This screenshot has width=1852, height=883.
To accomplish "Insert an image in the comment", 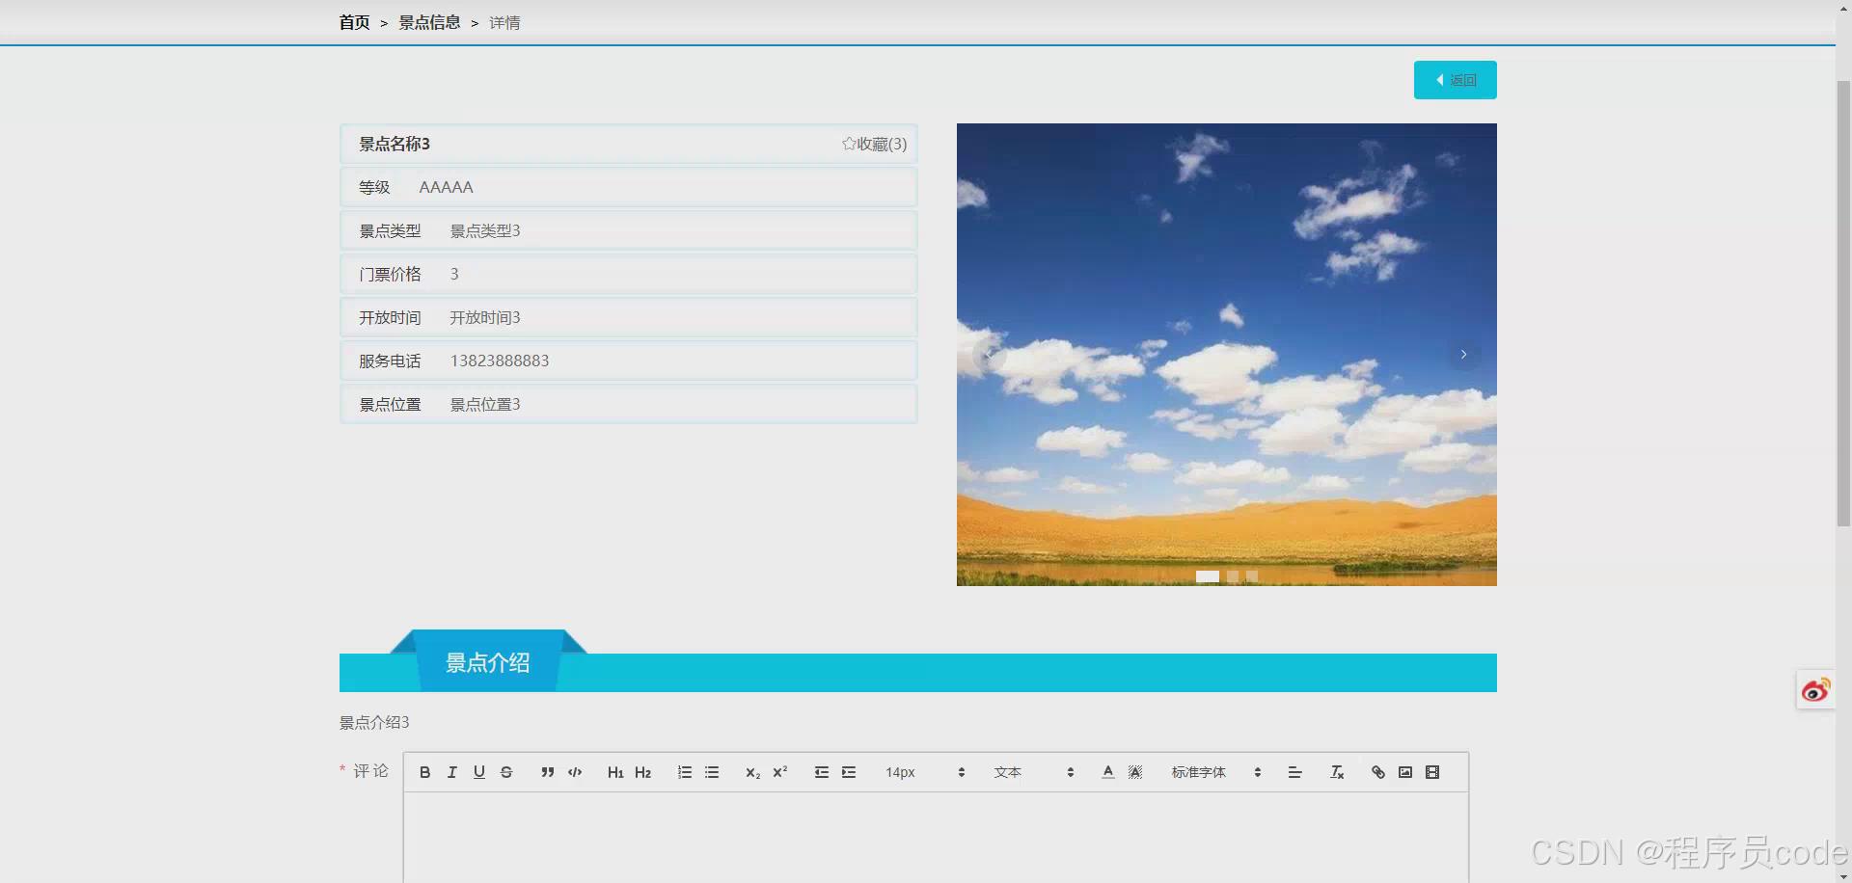I will click(x=1405, y=772).
